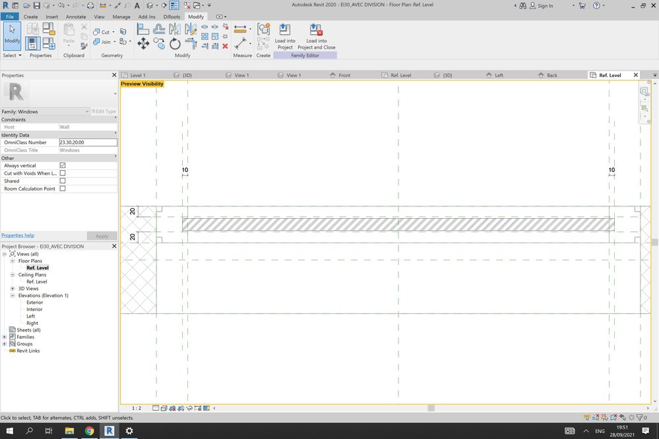
Task: Toggle Thin Lines in quick access toolbar
Action: 174,5
